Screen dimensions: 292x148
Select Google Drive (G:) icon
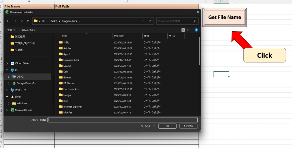tap(14, 84)
